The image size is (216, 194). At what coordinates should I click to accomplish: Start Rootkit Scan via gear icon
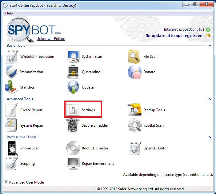pyautogui.click(x=134, y=125)
